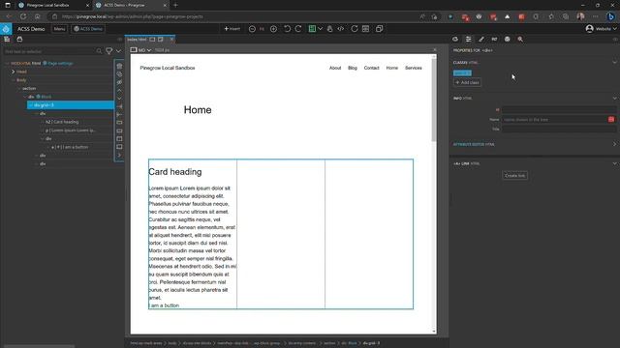Open the Website account dropdown
The width and height of the screenshot is (620, 348).
(601, 29)
